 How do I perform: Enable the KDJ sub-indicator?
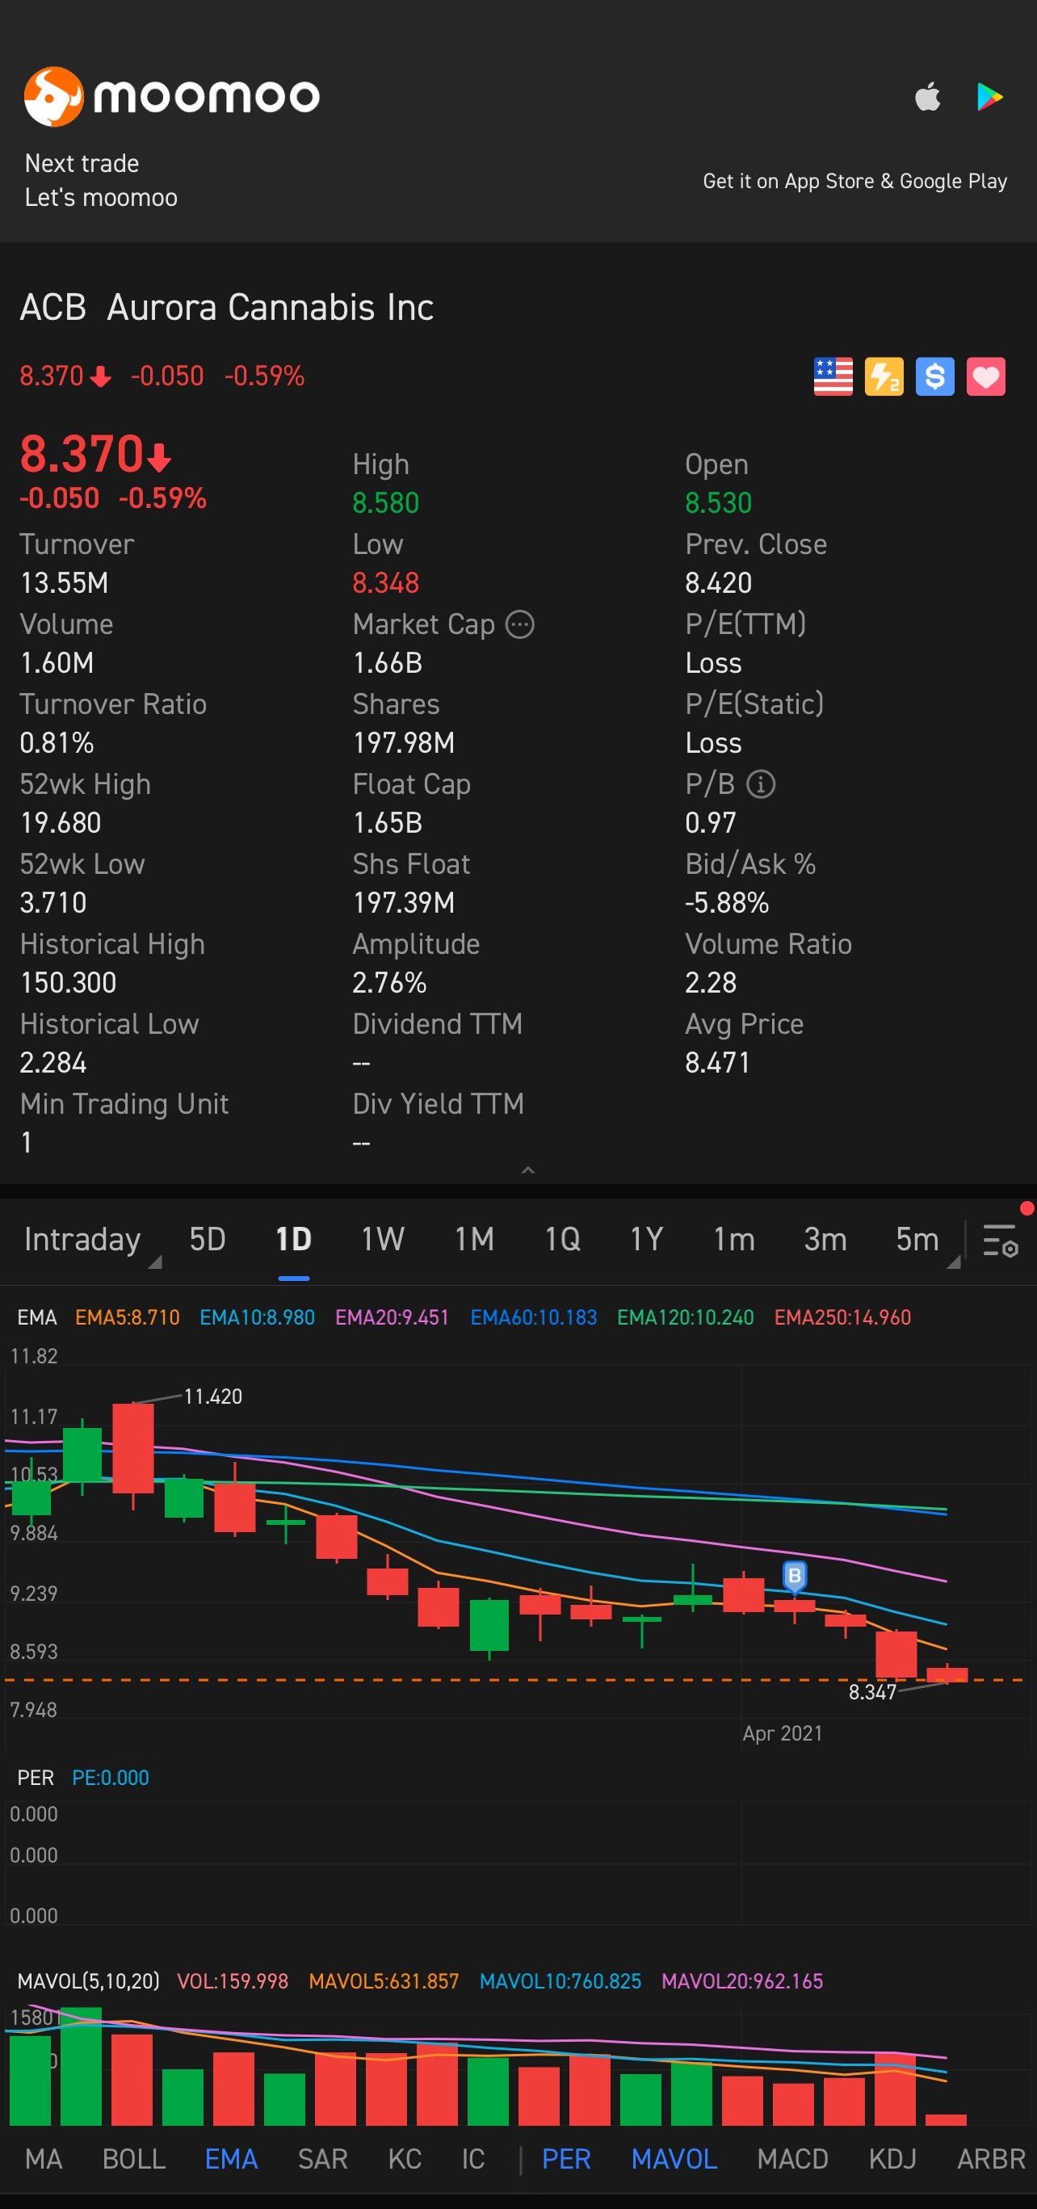892,2158
